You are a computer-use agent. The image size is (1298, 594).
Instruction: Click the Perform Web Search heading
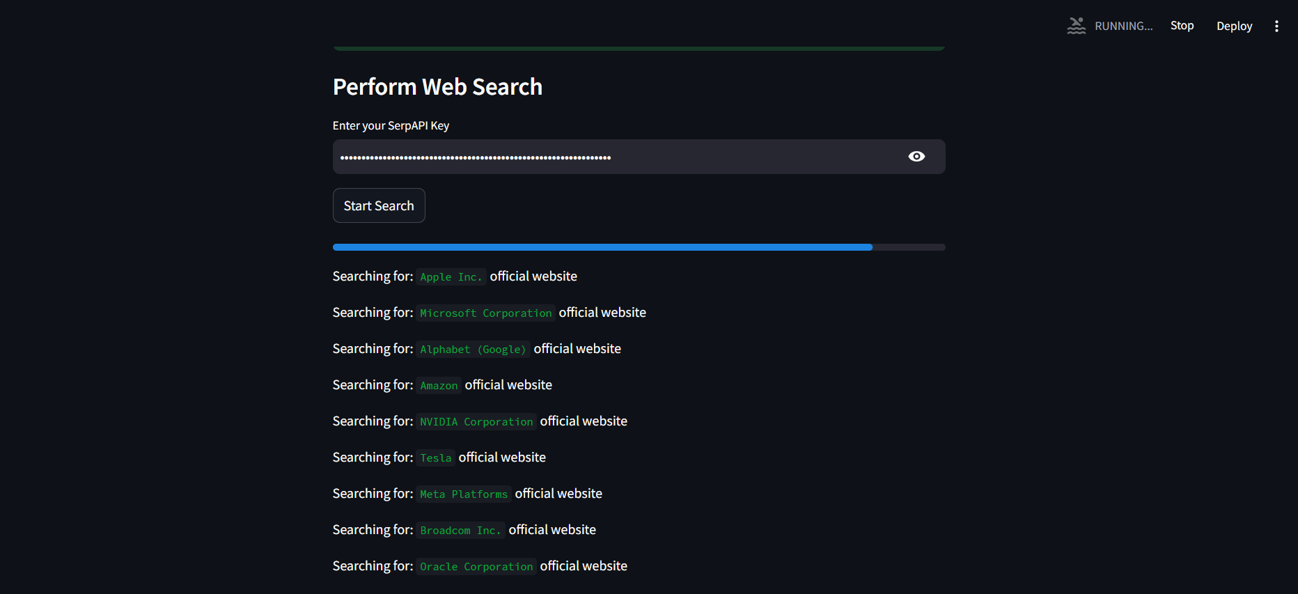(437, 87)
